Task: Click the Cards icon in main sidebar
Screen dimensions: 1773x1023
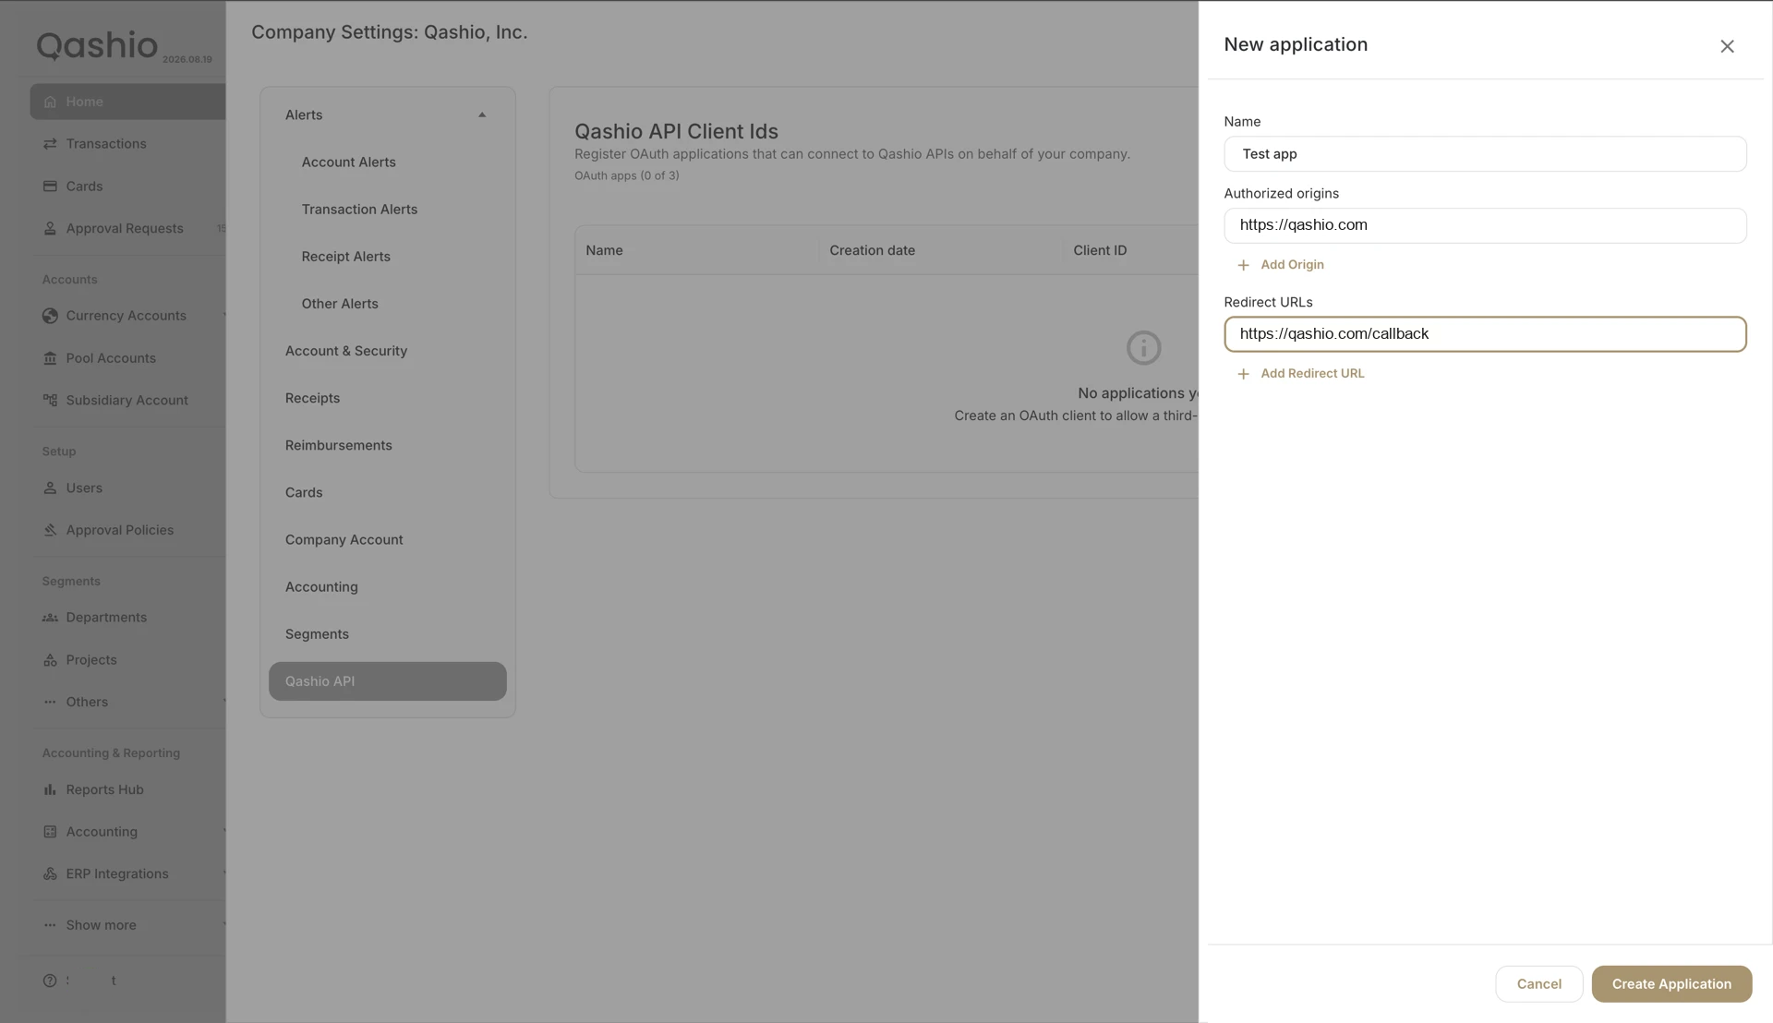Action: click(50, 187)
